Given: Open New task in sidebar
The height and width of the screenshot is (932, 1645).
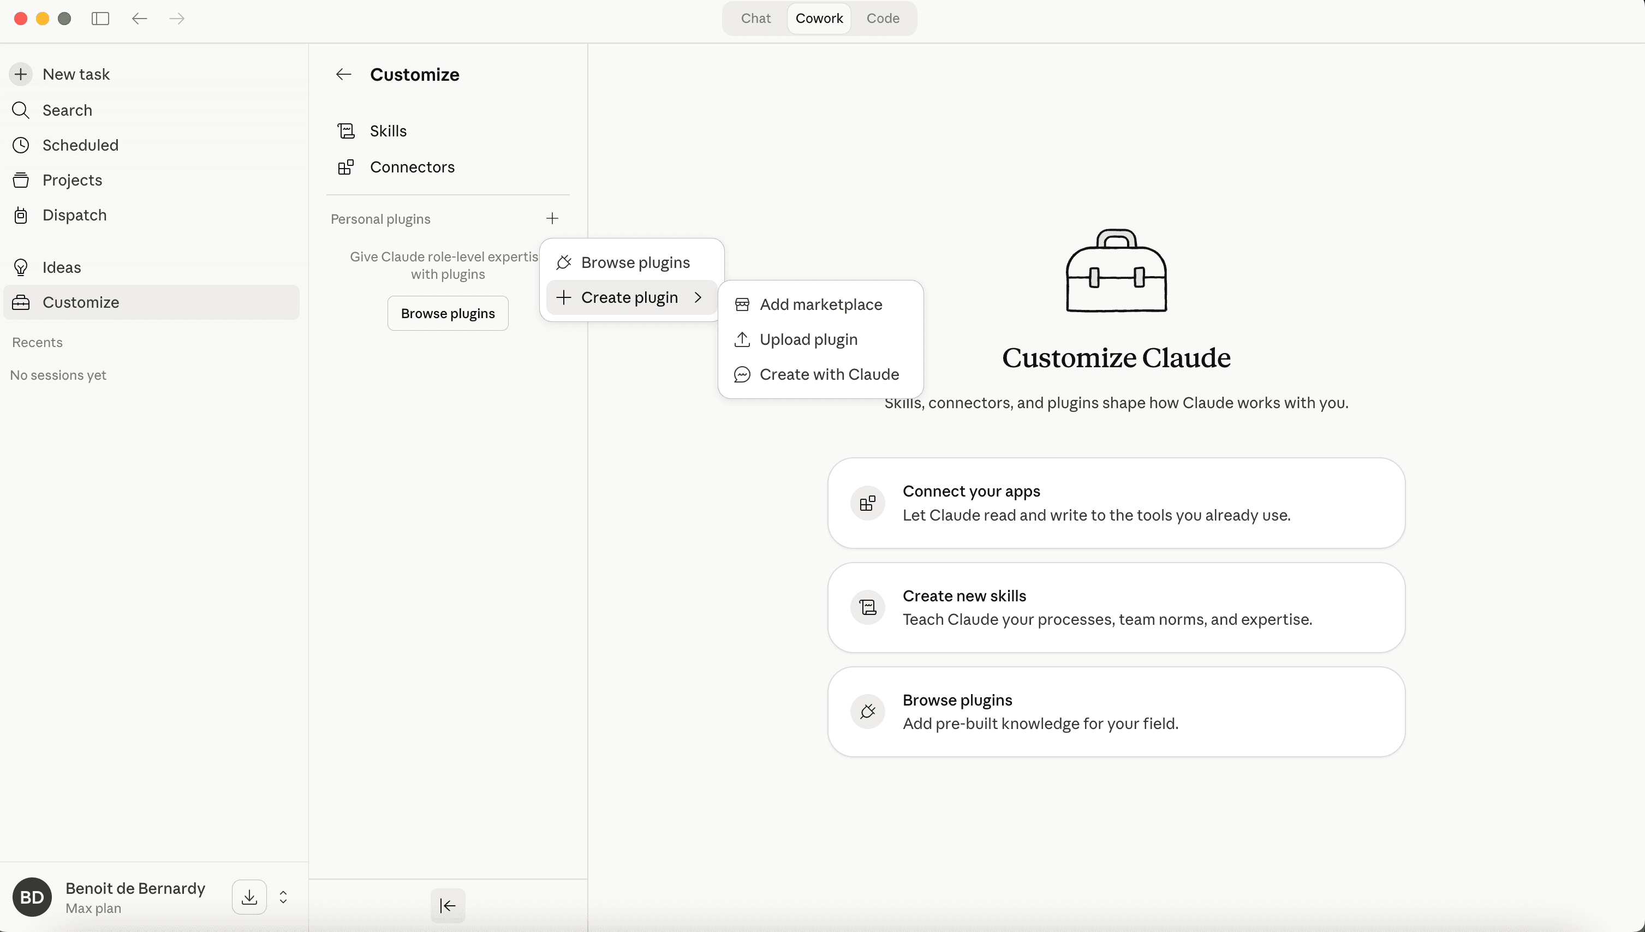Looking at the screenshot, I should [151, 74].
